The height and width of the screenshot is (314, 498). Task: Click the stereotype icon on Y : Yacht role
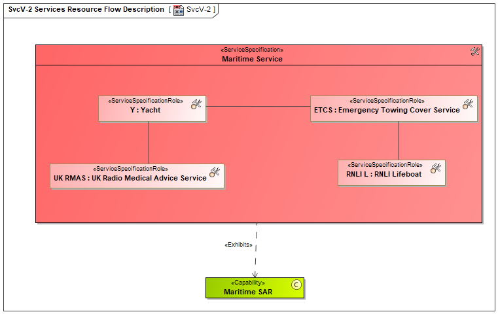[196, 104]
